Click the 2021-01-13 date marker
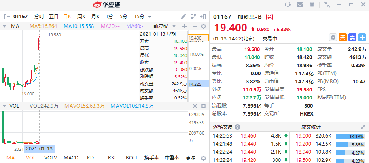 pos(39,149)
